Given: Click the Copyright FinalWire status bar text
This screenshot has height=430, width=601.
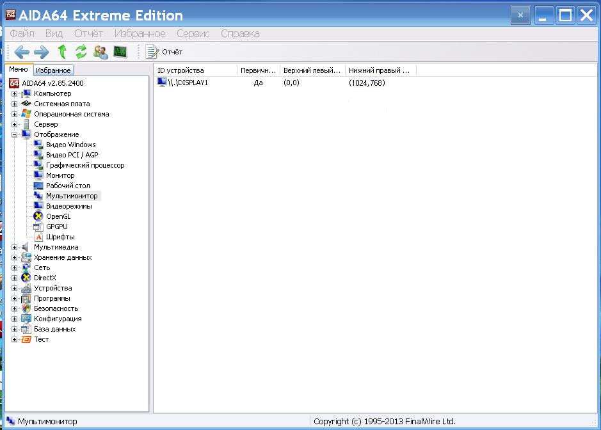Looking at the screenshot, I should (x=384, y=421).
